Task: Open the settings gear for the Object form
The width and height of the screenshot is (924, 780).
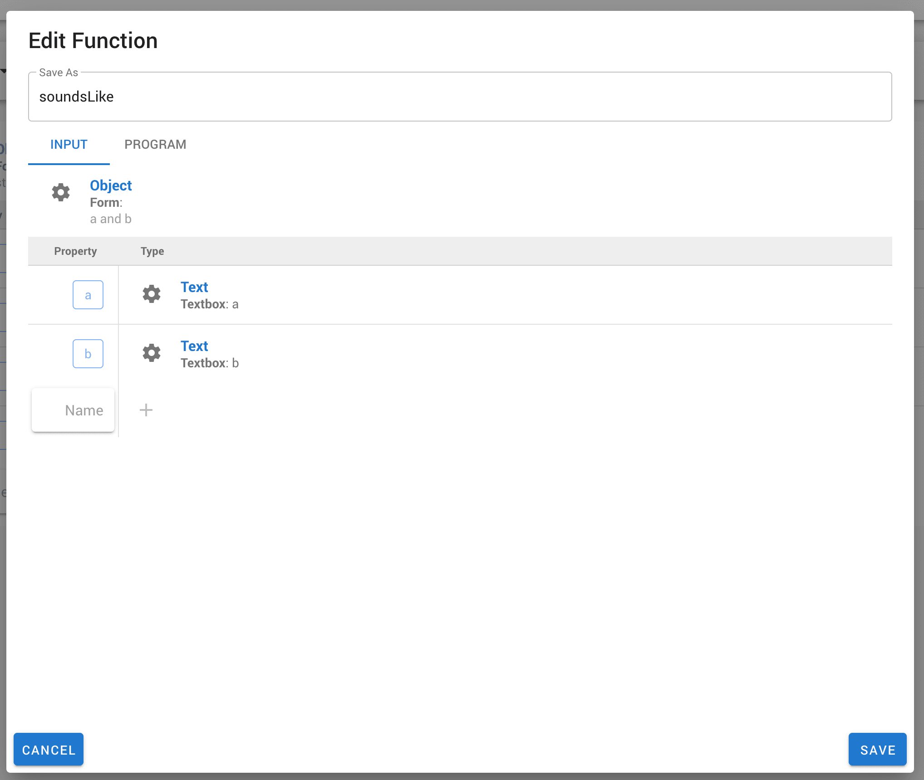Action: click(61, 192)
